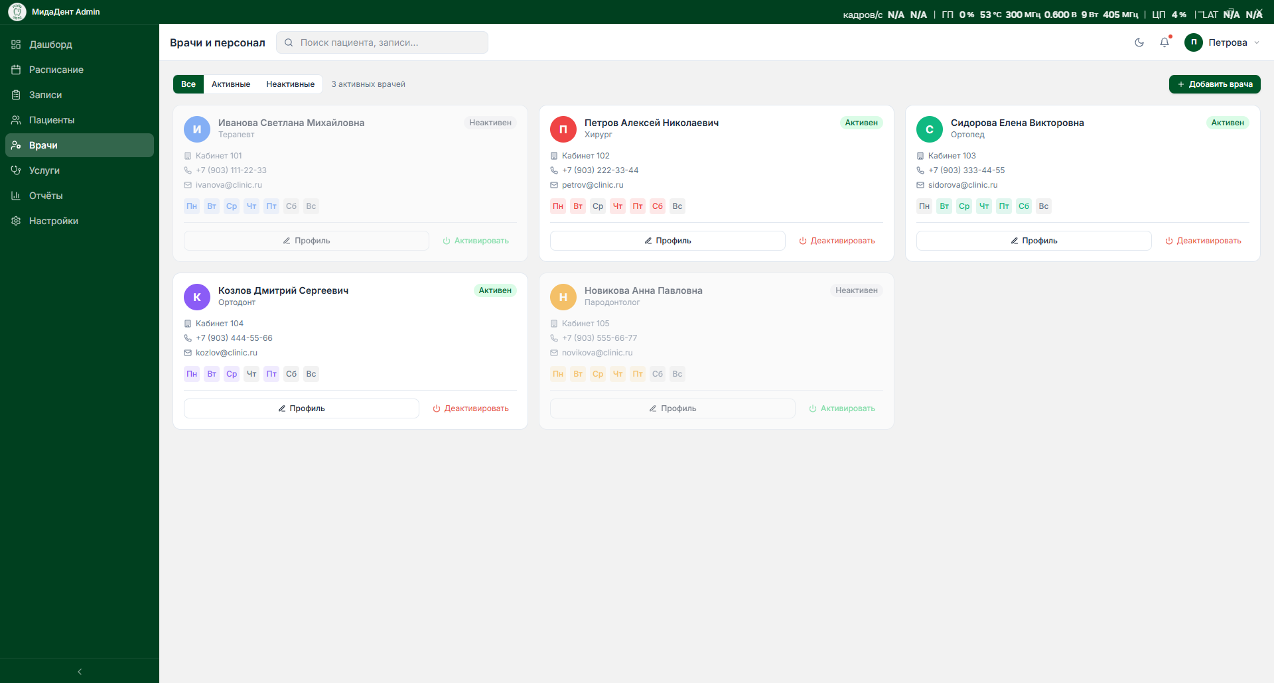Click Петров's red avatar П
Image resolution: width=1274 pixels, height=683 pixels.
click(x=563, y=129)
